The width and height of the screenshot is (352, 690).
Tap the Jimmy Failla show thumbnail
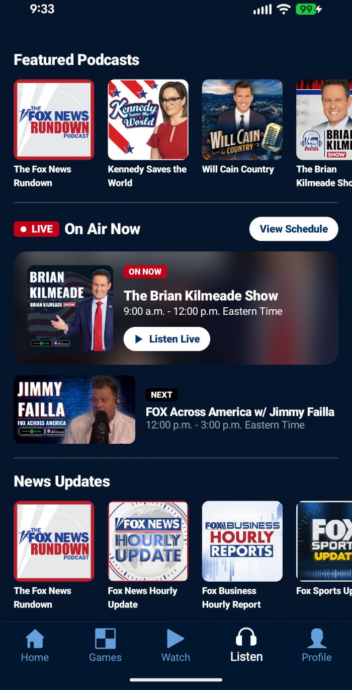pyautogui.click(x=74, y=409)
